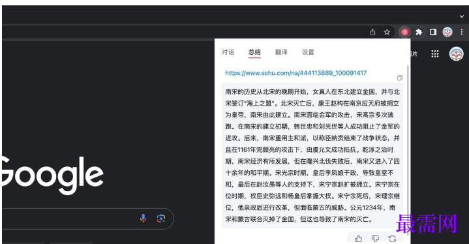Copy the summary with the copy icon
The width and height of the screenshot is (469, 244).
tap(400, 78)
